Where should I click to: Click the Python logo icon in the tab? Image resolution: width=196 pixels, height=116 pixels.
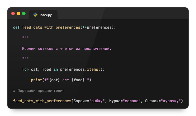pyautogui.click(x=36, y=15)
